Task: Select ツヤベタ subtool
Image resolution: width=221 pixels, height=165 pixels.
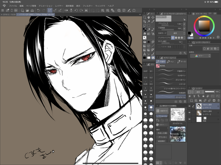Action: click(x=171, y=84)
